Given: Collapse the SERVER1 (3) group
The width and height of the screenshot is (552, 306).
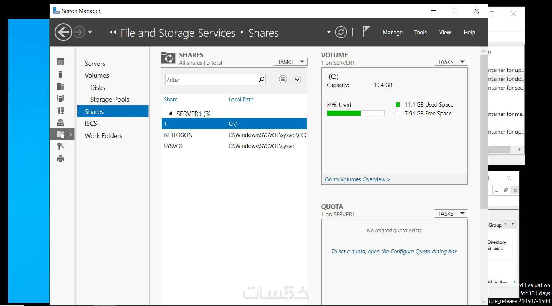Looking at the screenshot, I should click(x=170, y=113).
